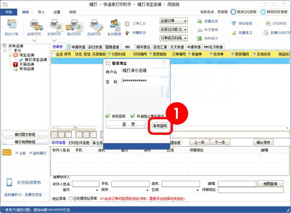The image size is (291, 213).
Task: Open the 区域 district dropdown
Action: [x=198, y=190]
